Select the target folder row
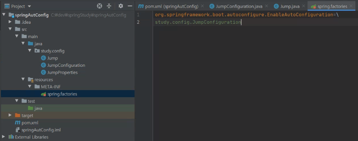The height and width of the screenshot is (141, 358). pyautogui.click(x=68, y=115)
